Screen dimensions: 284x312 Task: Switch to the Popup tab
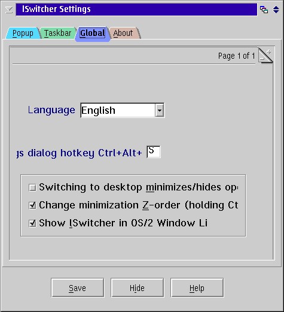pyautogui.click(x=23, y=33)
